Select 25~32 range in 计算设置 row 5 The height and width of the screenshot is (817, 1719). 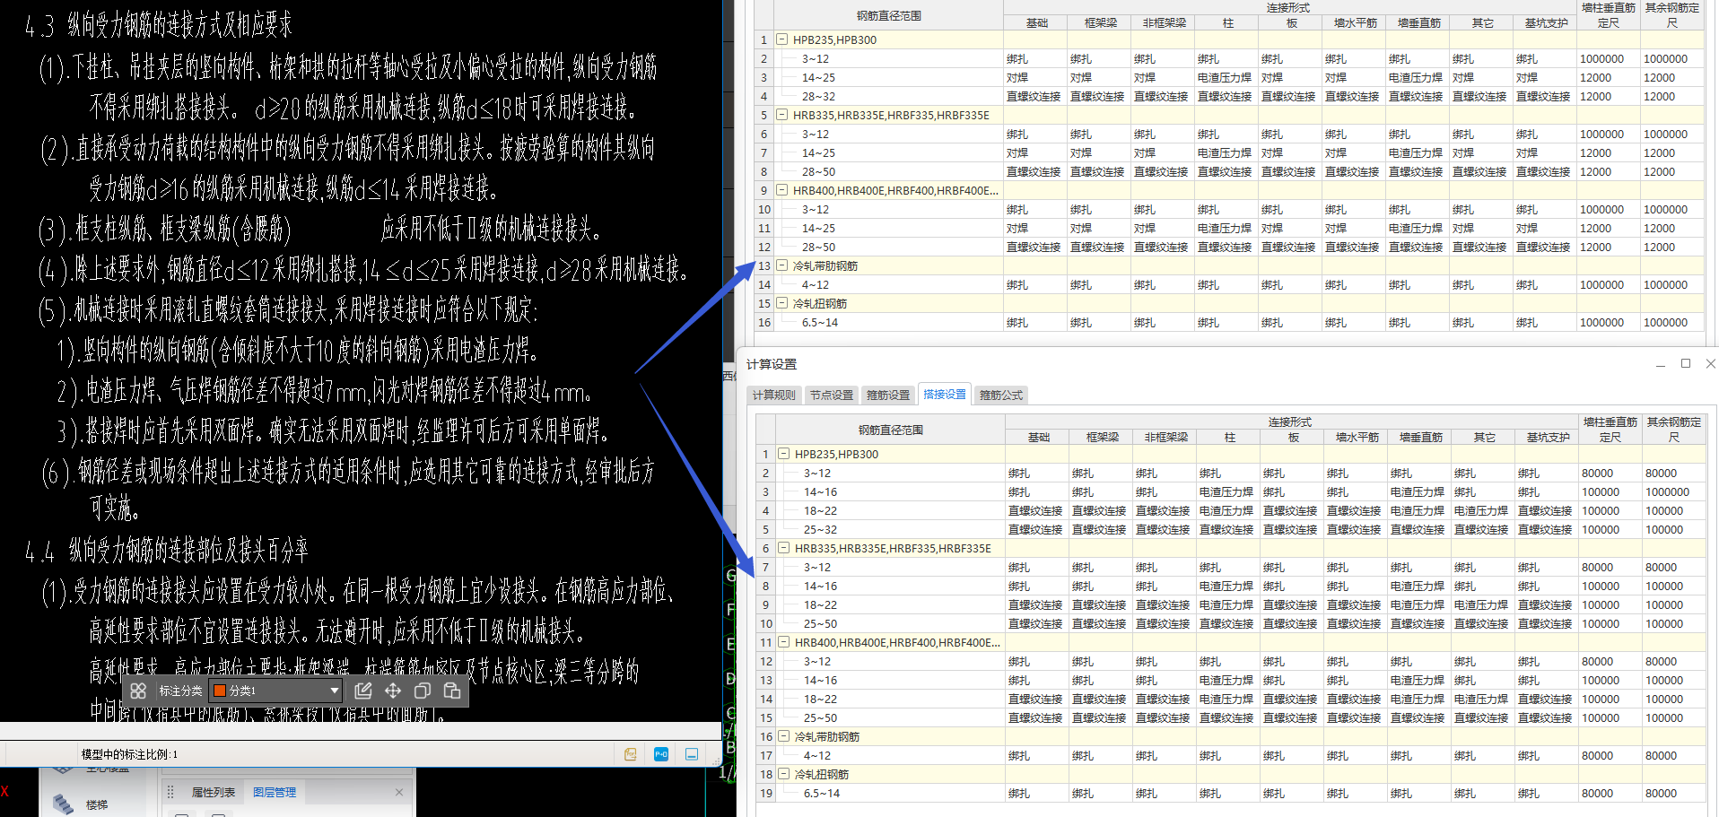pyautogui.click(x=820, y=529)
